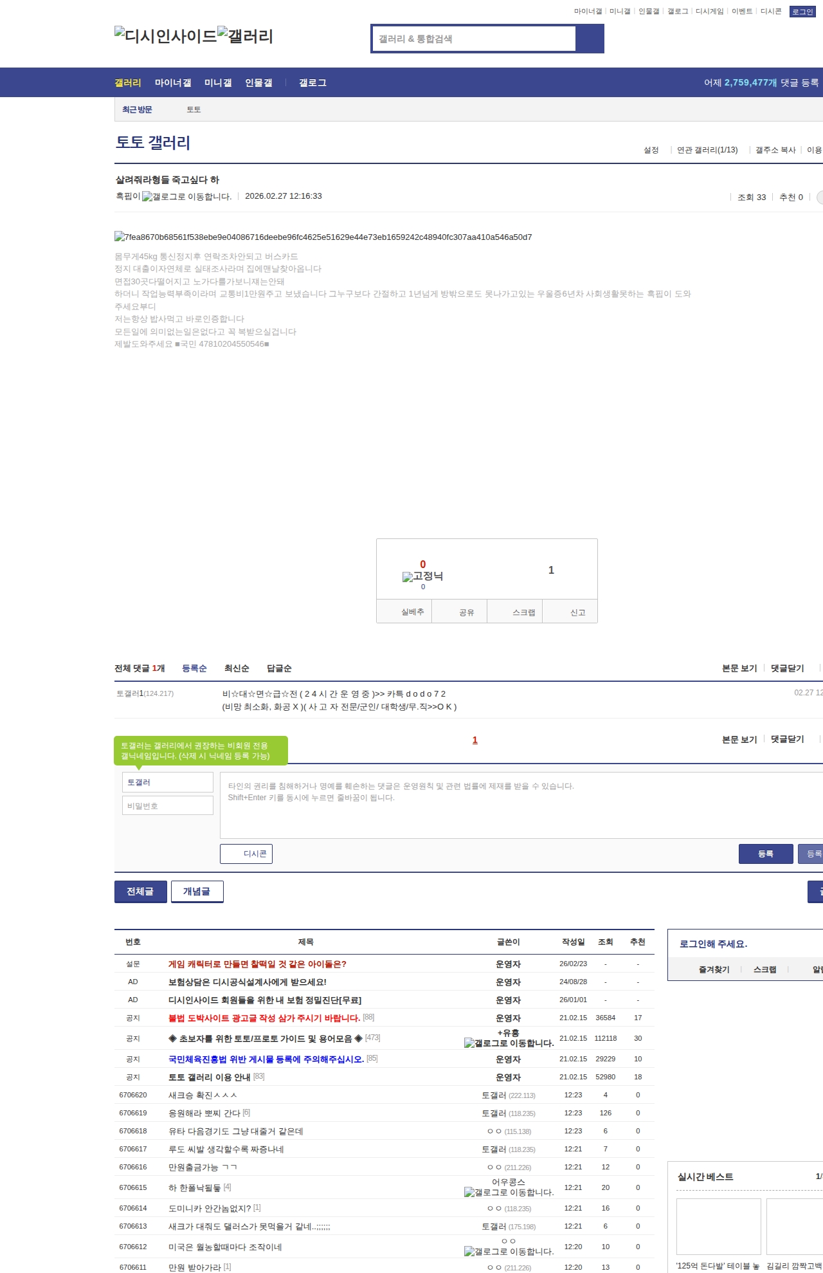
Task: Open 미니갤 in the blue navigation bar
Action: (x=218, y=83)
